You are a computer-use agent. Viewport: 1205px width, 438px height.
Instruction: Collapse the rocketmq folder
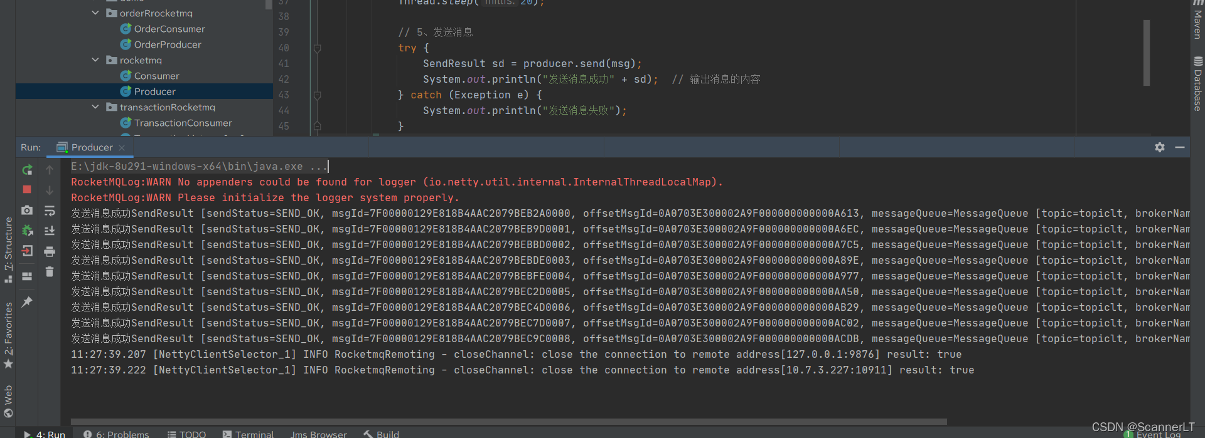(95, 60)
